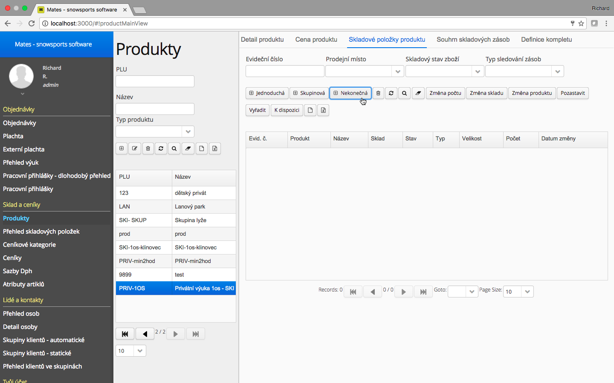Clear product filters with eraser icon
This screenshot has width=614, height=383.
point(188,149)
